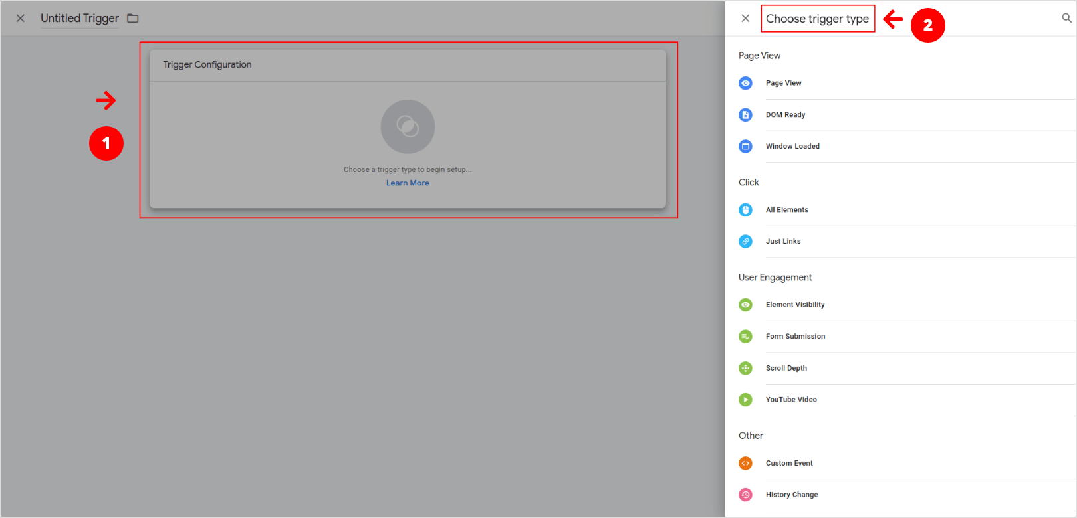Click the All Elements mouse icon
This screenshot has height=518, width=1077.
click(745, 210)
